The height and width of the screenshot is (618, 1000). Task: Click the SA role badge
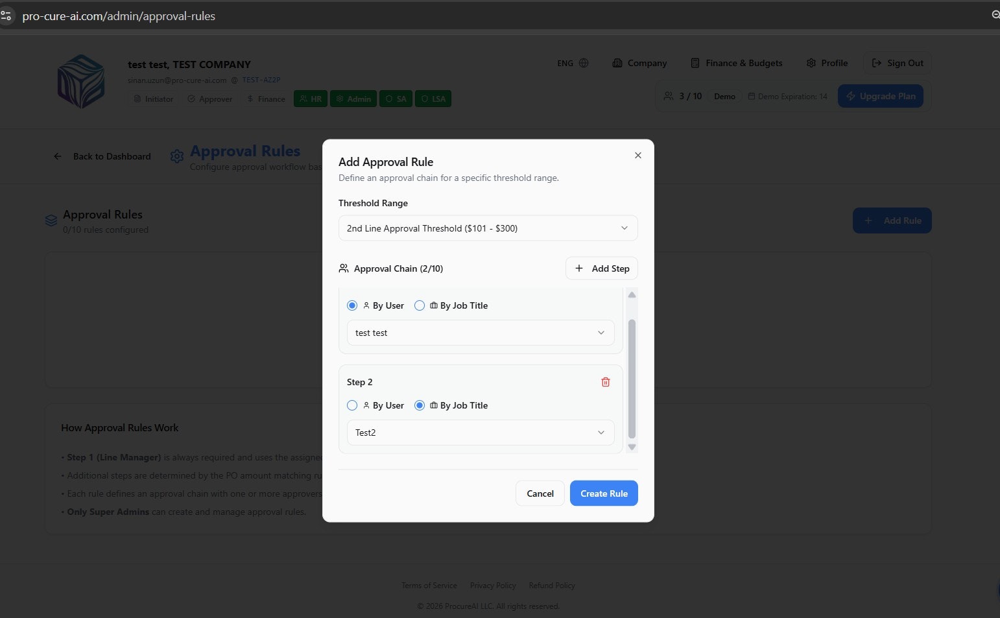pyautogui.click(x=396, y=99)
